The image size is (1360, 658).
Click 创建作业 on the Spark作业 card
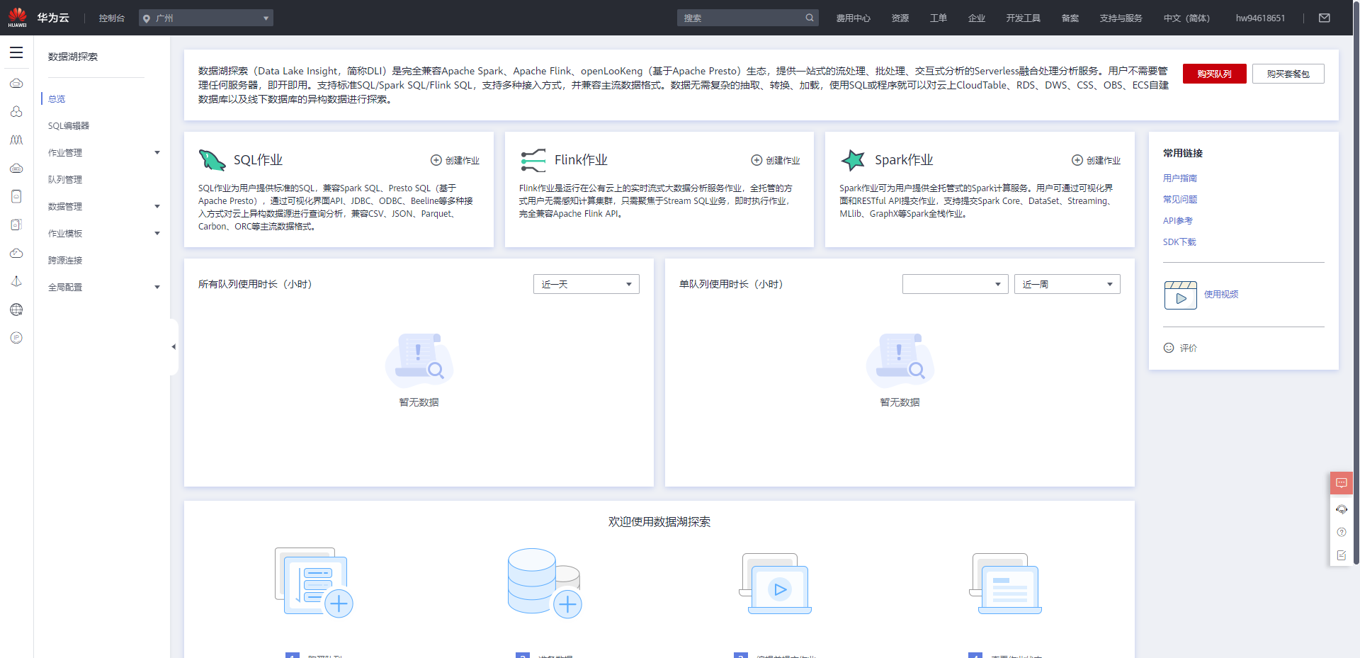1096,160
